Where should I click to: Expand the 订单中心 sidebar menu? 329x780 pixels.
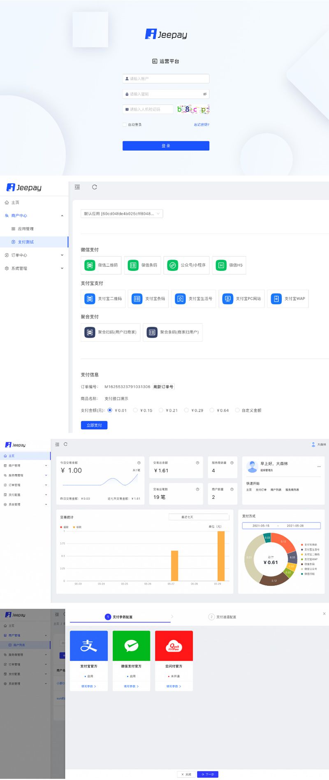point(34,255)
